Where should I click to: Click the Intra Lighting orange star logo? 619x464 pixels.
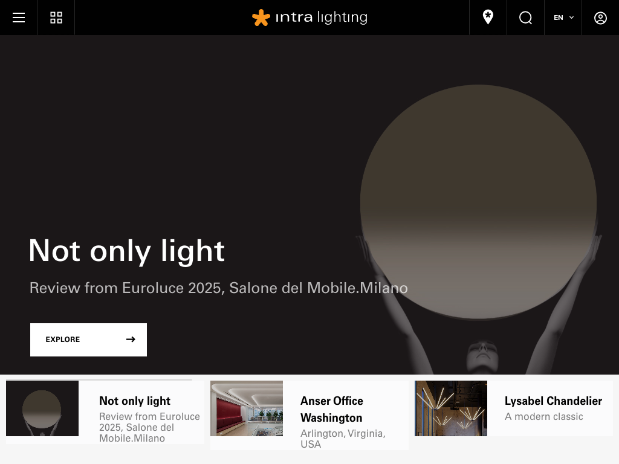click(x=261, y=18)
